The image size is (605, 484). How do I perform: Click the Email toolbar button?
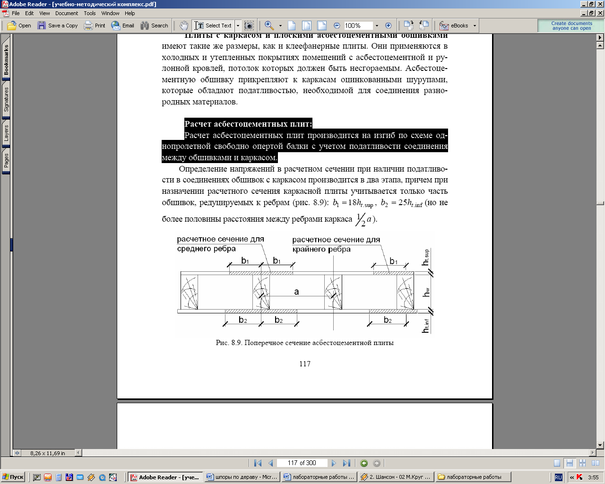pyautogui.click(x=123, y=26)
